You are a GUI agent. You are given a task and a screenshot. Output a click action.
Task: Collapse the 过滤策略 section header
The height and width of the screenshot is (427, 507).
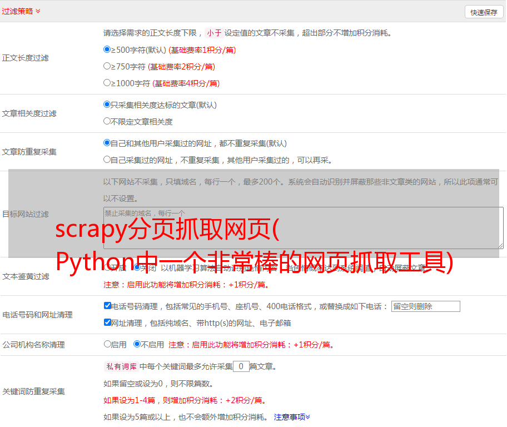click(x=21, y=11)
